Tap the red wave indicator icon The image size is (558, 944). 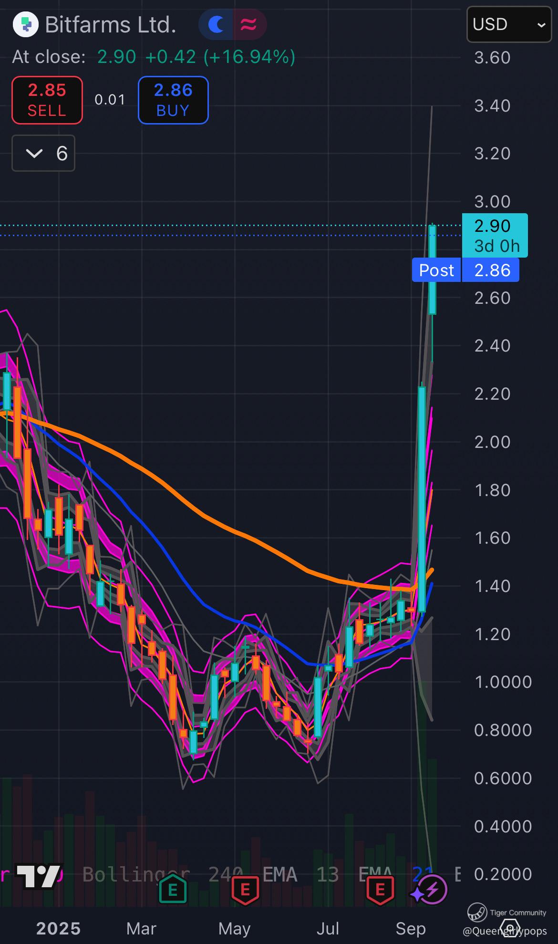(x=249, y=24)
